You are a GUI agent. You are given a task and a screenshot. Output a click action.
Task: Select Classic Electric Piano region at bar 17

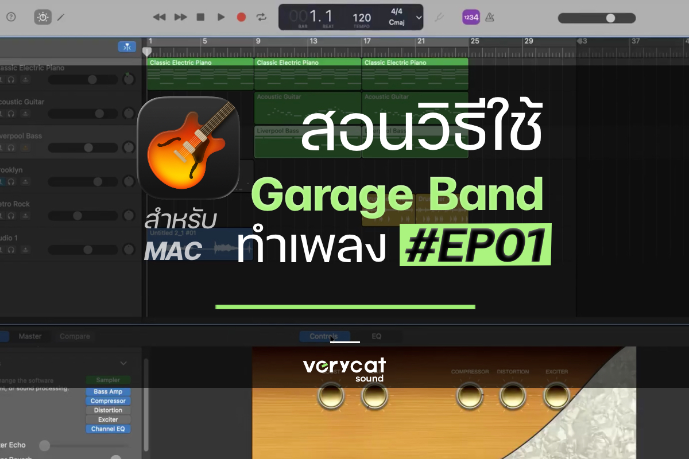click(x=415, y=74)
